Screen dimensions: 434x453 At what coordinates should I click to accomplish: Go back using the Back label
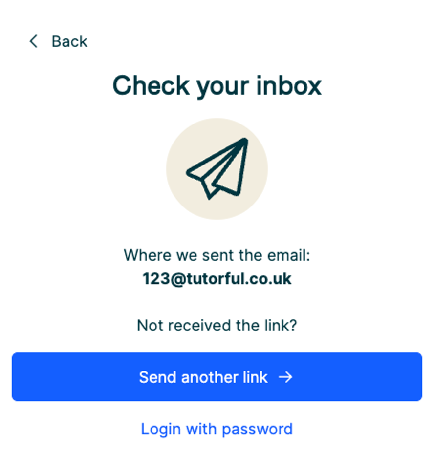tap(69, 41)
